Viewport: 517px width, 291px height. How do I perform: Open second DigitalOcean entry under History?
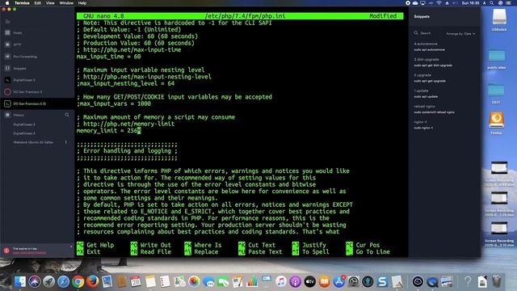point(24,133)
